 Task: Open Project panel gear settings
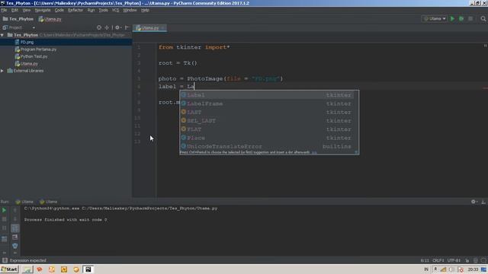117,27
